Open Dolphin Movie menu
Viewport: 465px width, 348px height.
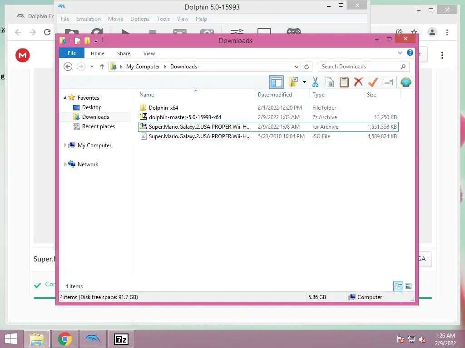[x=115, y=19]
